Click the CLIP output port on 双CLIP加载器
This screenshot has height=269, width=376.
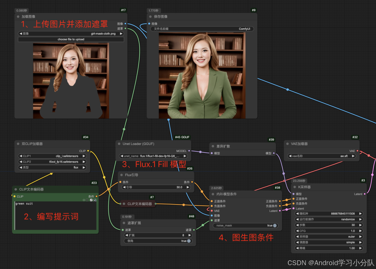click(88, 151)
